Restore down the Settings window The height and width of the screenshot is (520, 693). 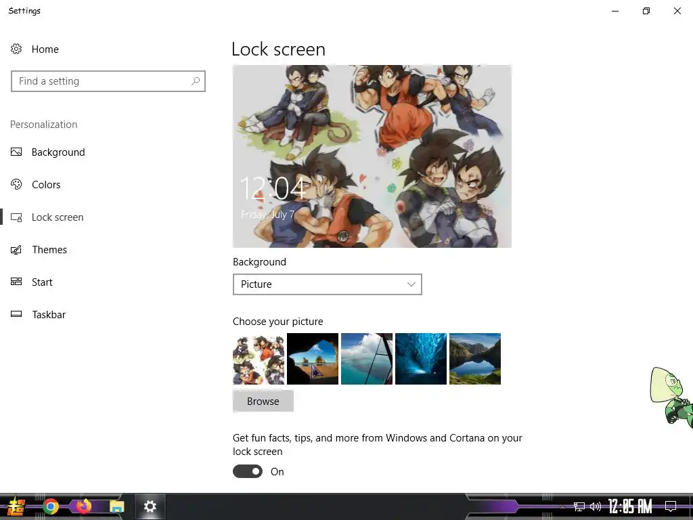point(646,11)
